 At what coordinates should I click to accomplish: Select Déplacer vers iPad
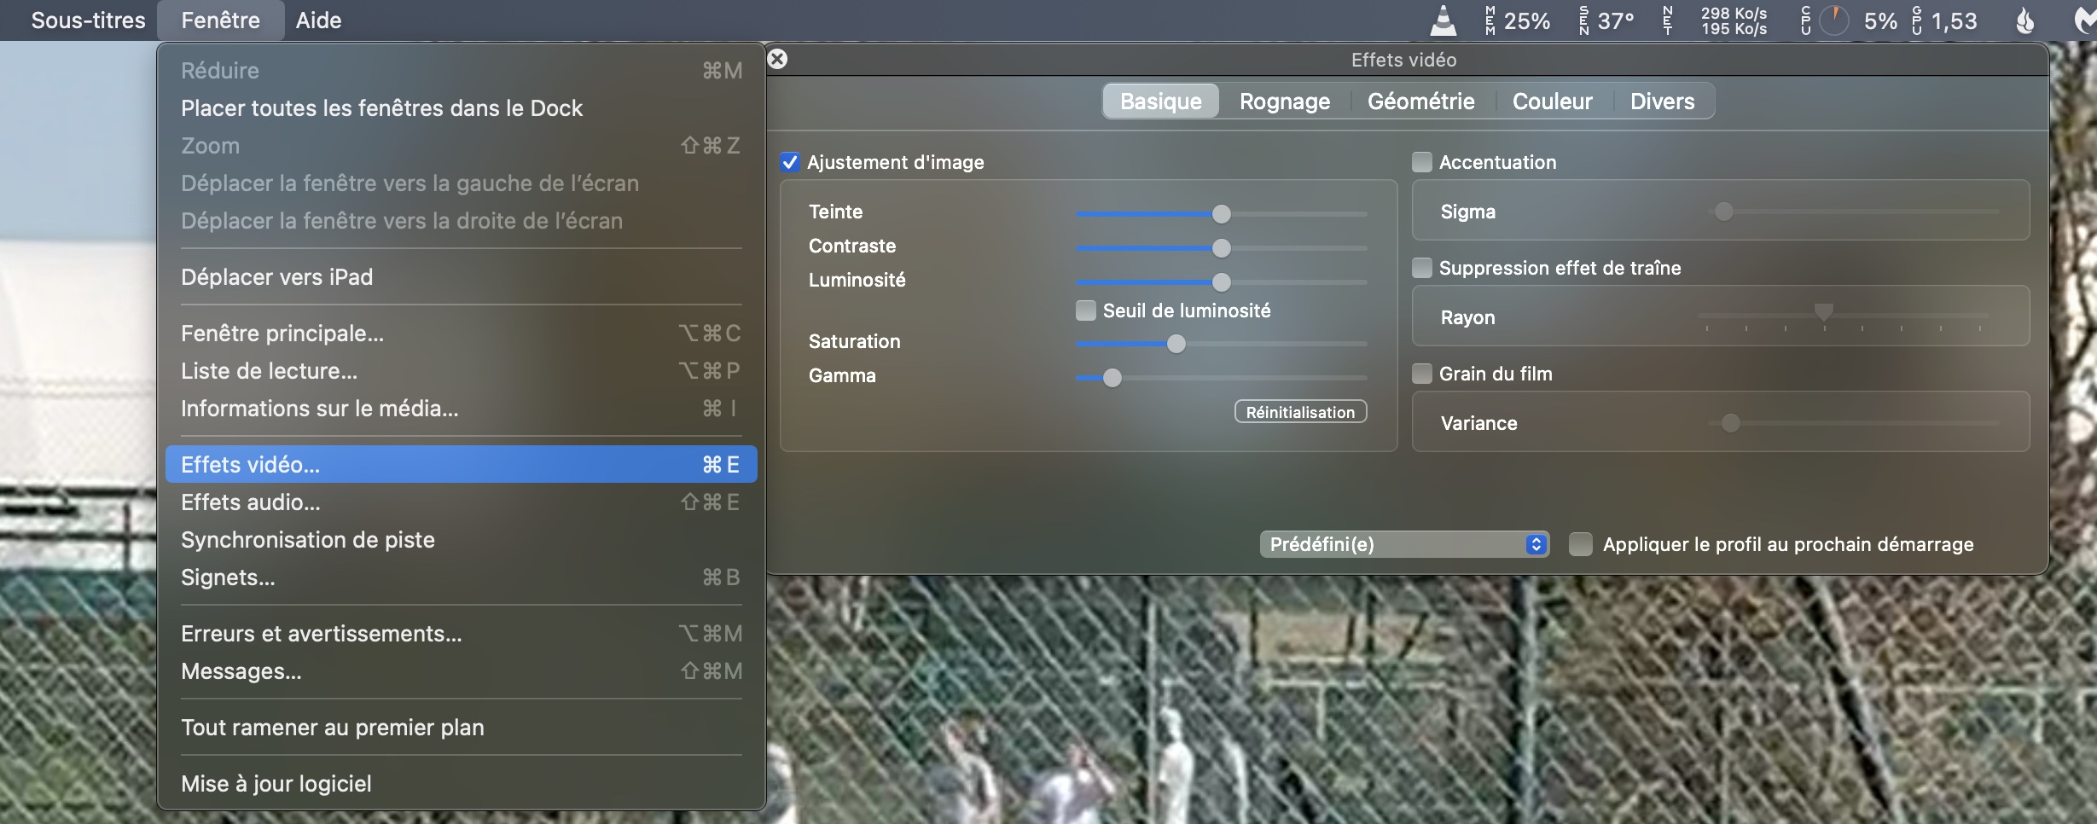462,277
